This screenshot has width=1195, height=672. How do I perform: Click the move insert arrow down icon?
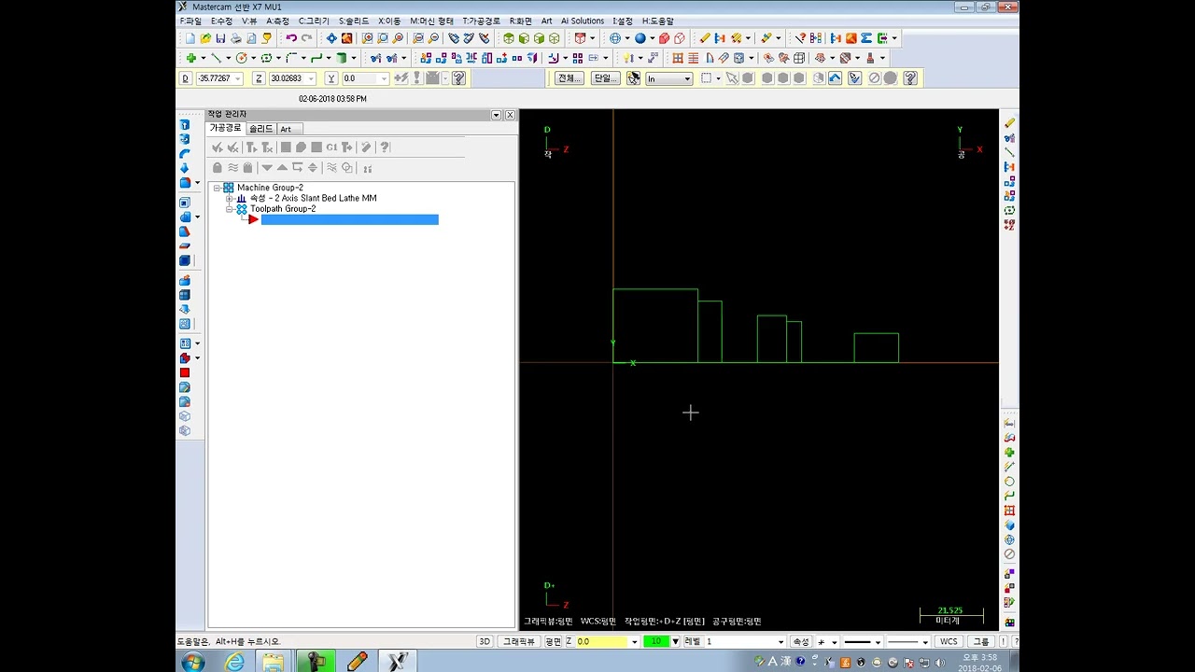tap(267, 168)
